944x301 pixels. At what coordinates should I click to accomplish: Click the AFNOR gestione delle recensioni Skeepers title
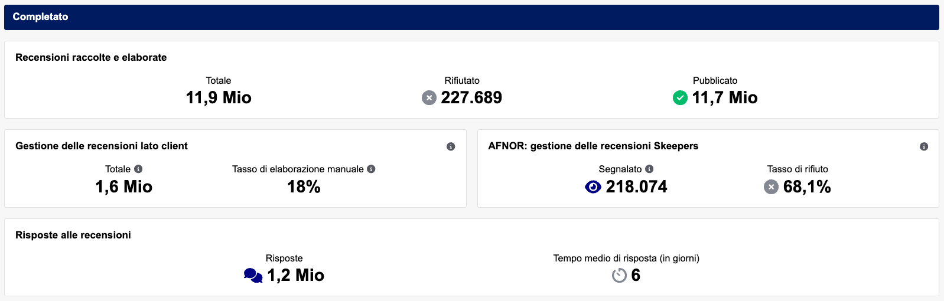(x=593, y=146)
